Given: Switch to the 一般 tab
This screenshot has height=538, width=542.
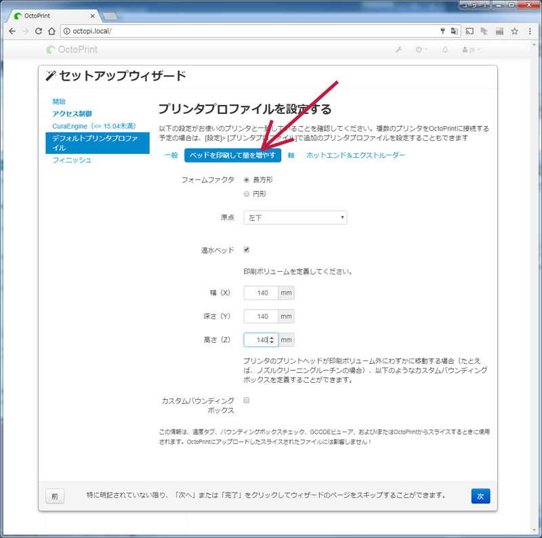Looking at the screenshot, I should (171, 155).
